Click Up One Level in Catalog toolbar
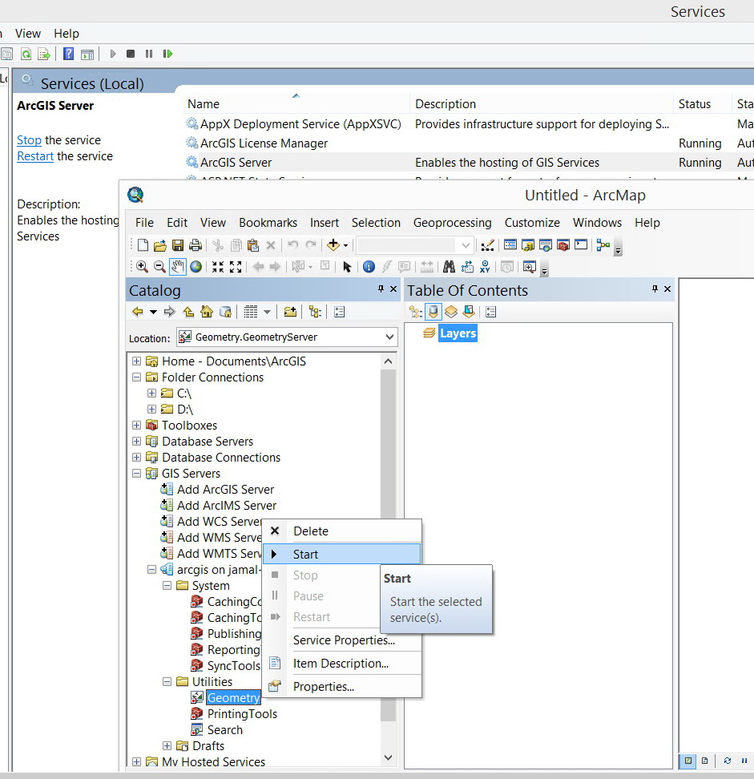The image size is (754, 779). point(188,312)
